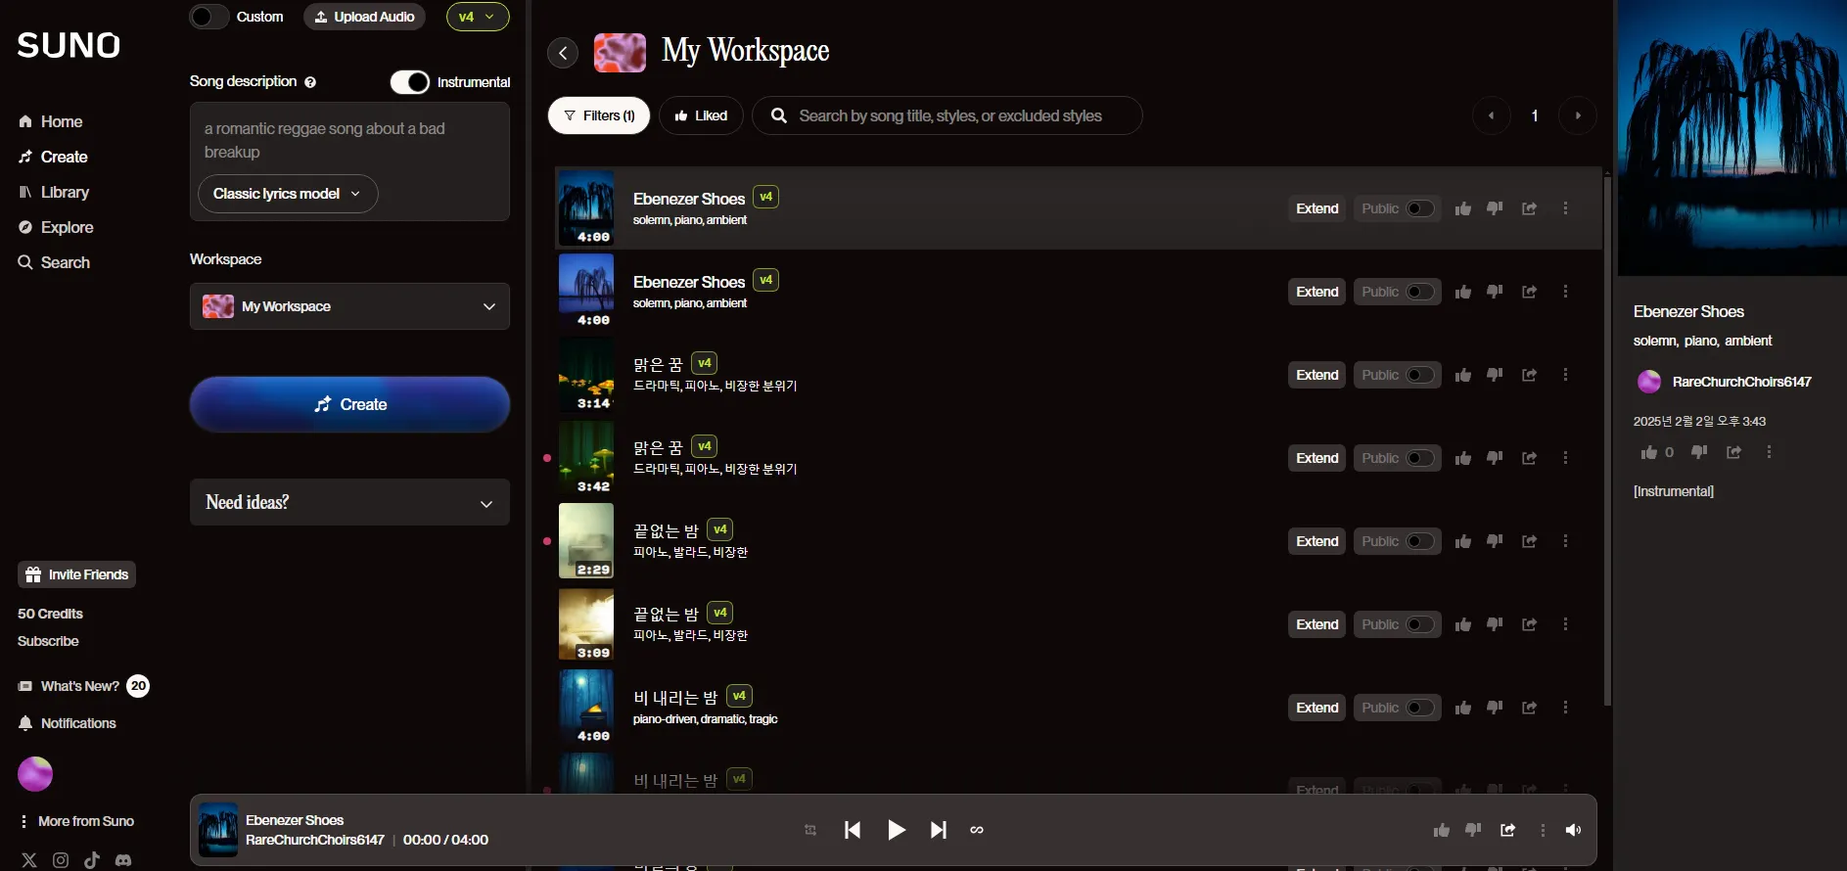Viewport: 1847px width, 871px height.
Task: Extend the 끝없는 밤 song lasting 3:09
Action: tap(1316, 624)
